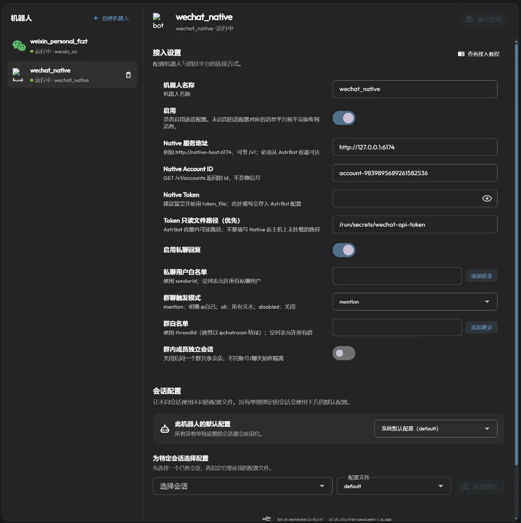This screenshot has height=523, width=521.
Task: Click the 机器人 sidebar title
Action: tap(21, 18)
